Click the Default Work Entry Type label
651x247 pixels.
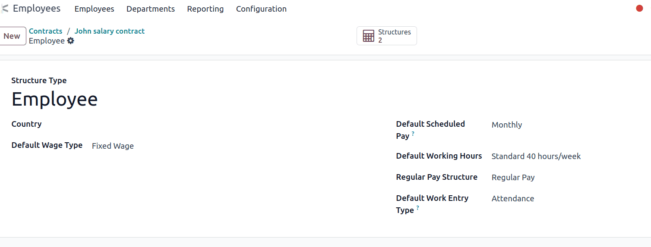432,204
